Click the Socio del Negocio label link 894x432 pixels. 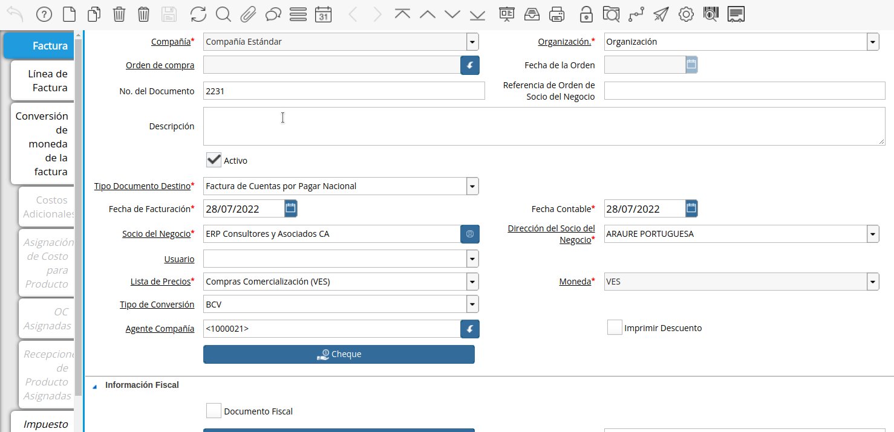(156, 234)
